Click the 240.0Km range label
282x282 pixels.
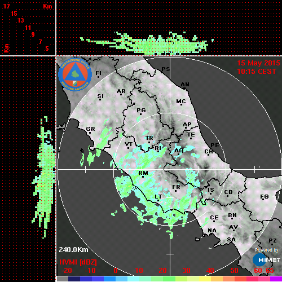pos(73,250)
